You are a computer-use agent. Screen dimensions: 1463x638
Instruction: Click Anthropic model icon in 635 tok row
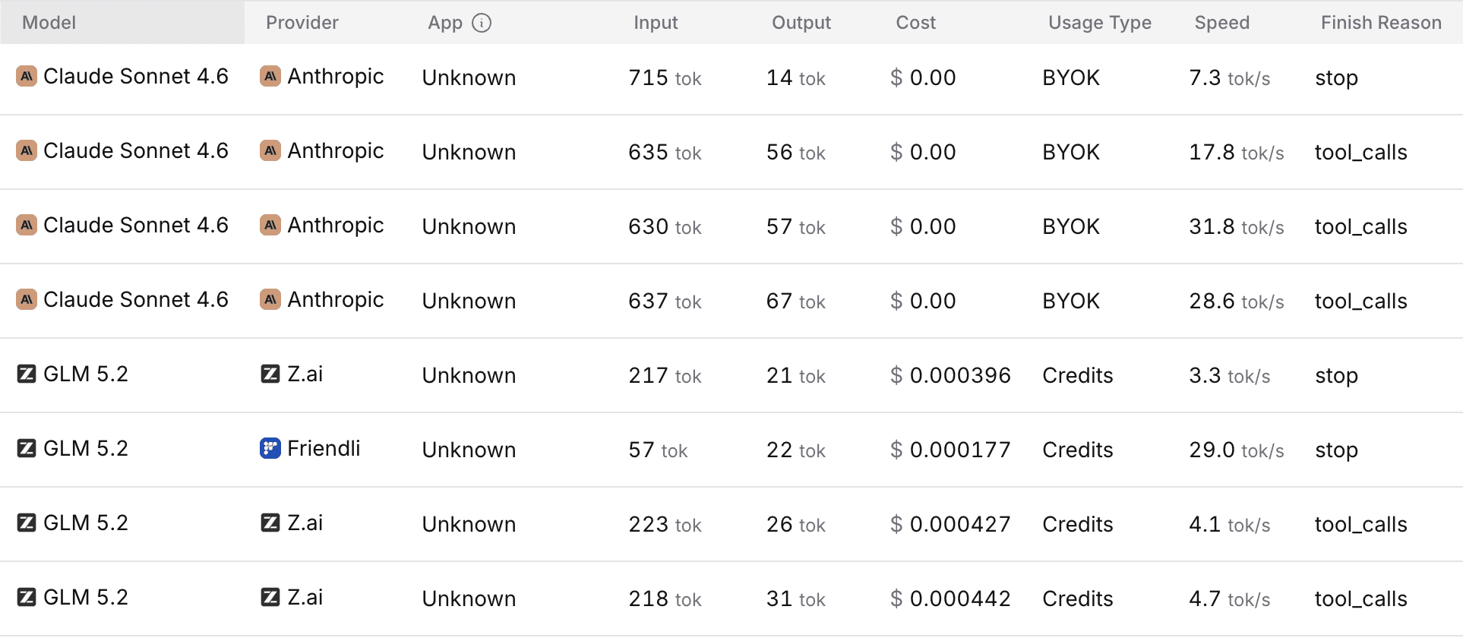[x=27, y=150]
